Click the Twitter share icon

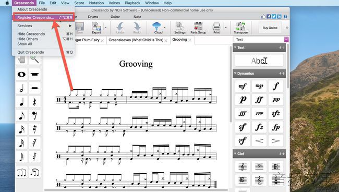click(x=274, y=16)
